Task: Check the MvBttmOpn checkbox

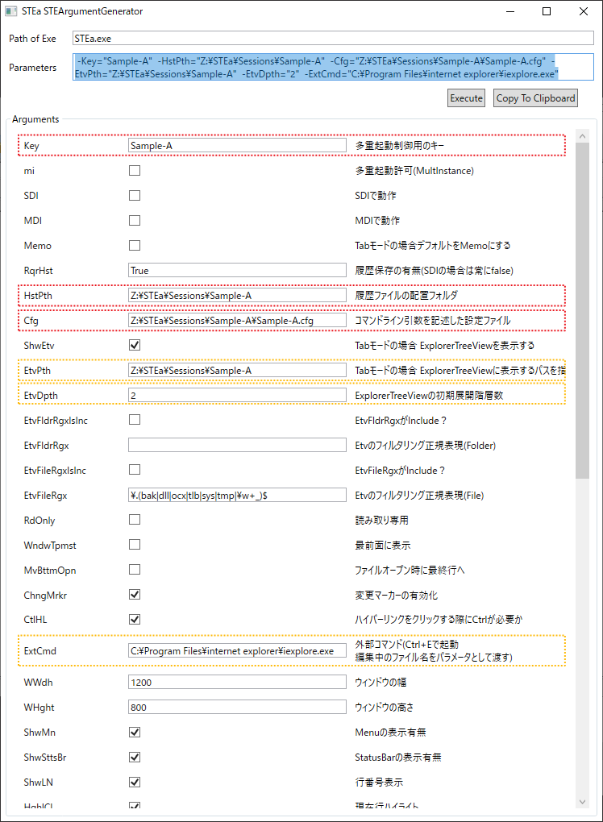Action: pyautogui.click(x=135, y=570)
